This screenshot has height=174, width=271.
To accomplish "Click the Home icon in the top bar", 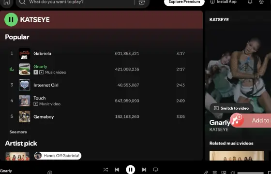I will [7, 2].
